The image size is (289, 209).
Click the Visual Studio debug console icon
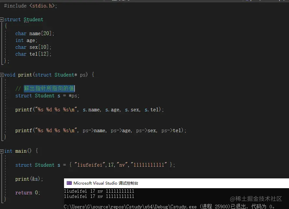click(69, 183)
